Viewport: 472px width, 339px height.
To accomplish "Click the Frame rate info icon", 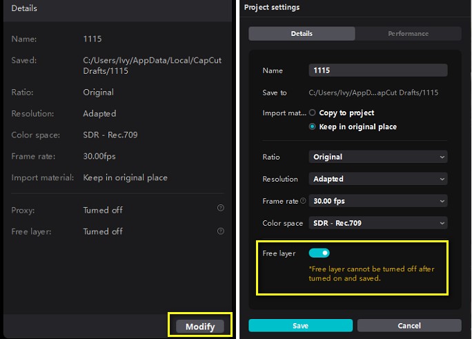I will click(303, 200).
